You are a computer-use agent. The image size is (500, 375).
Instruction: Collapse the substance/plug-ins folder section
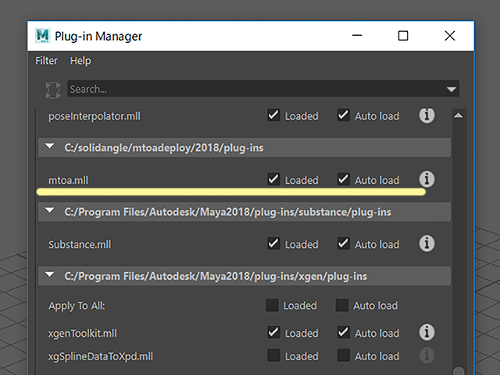[50, 210]
